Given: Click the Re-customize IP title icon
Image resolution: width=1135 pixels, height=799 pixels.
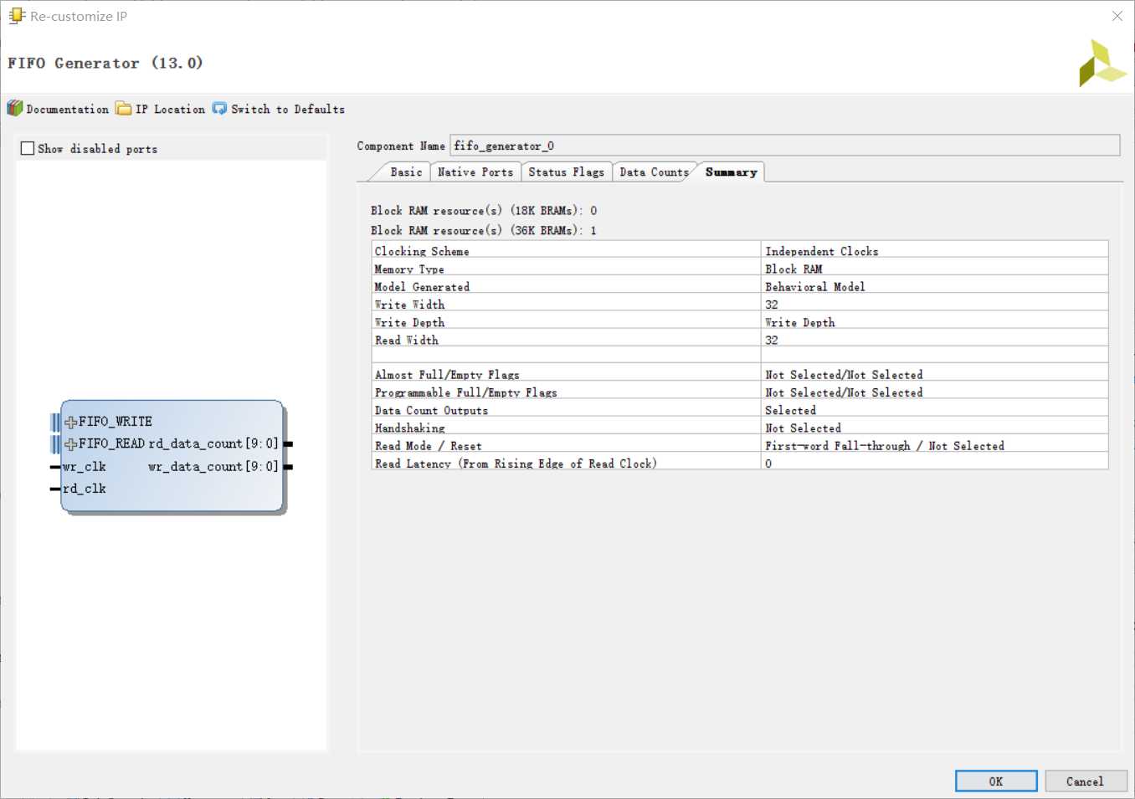Looking at the screenshot, I should click(17, 16).
